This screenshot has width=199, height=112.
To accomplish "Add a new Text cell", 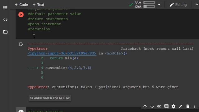I will (x=39, y=5).
